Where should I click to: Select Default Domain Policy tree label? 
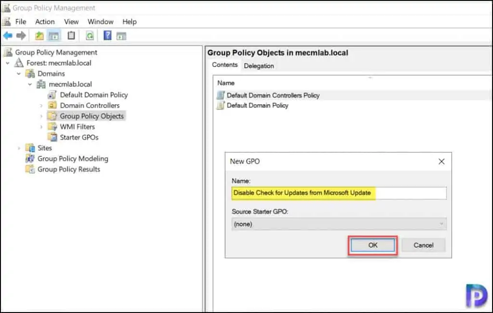tap(94, 95)
